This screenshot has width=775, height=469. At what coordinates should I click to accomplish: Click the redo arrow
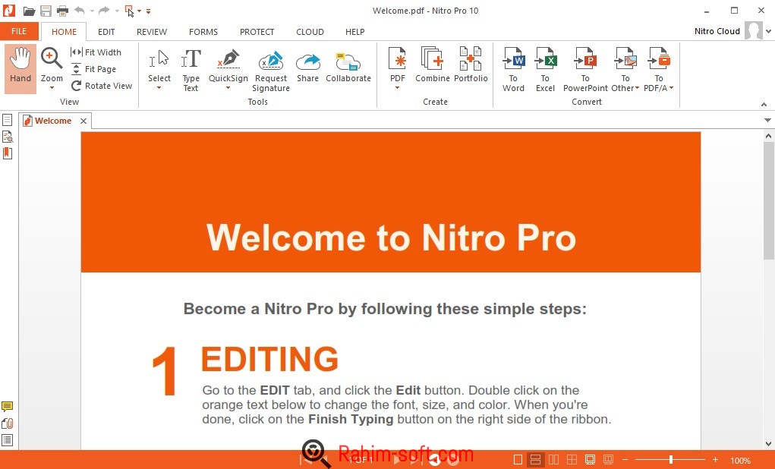point(104,10)
